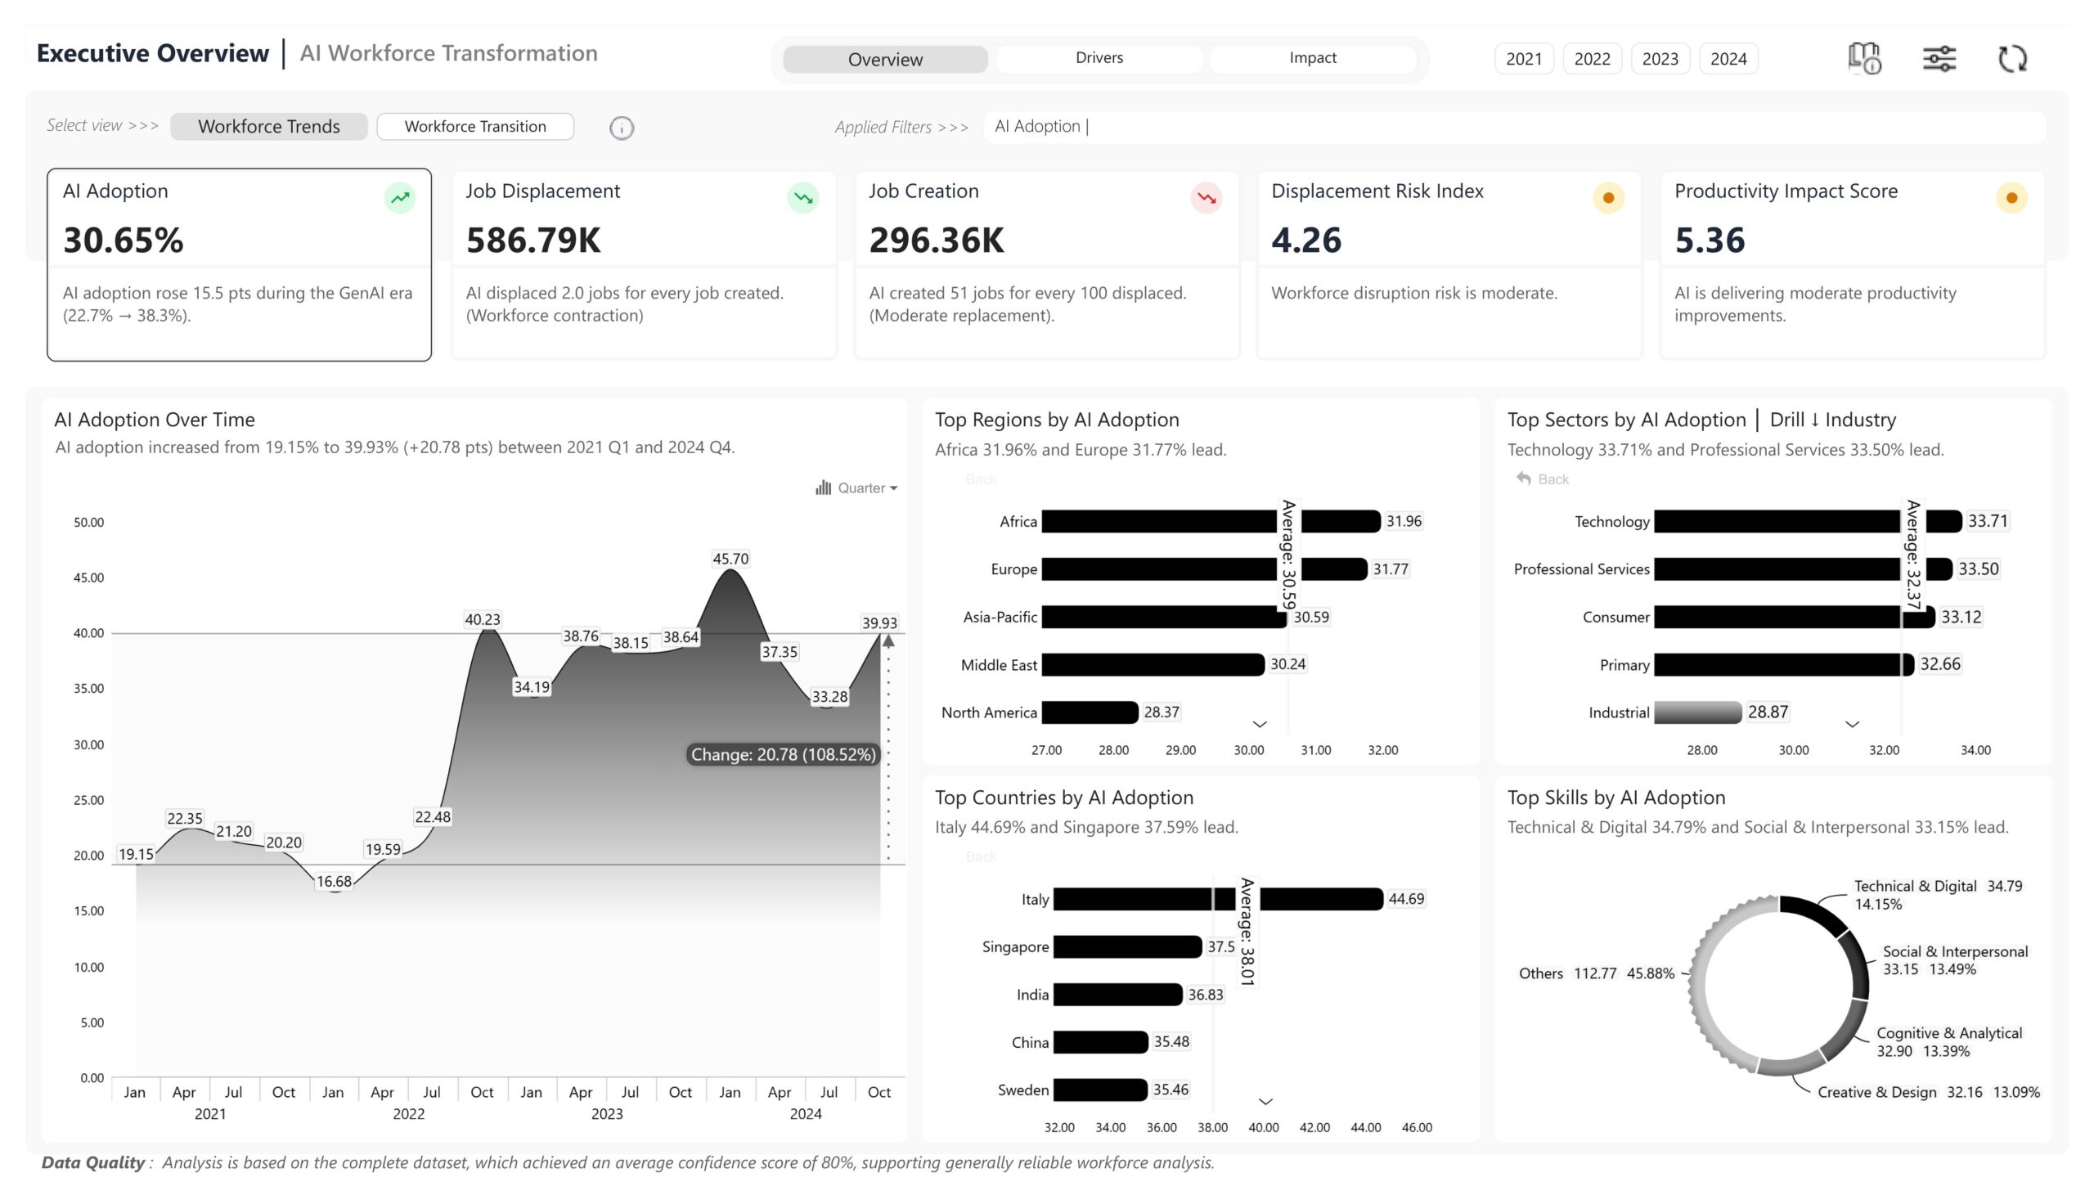Click the 33.28 data label
The image size is (2094, 1200).
click(829, 696)
